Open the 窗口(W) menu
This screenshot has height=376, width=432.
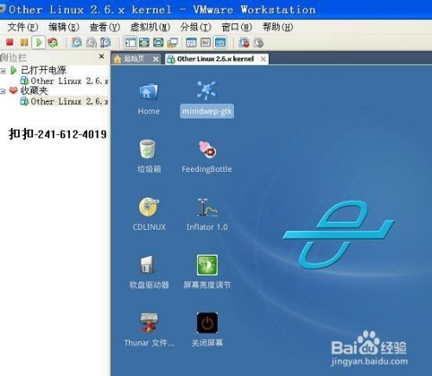tap(237, 28)
